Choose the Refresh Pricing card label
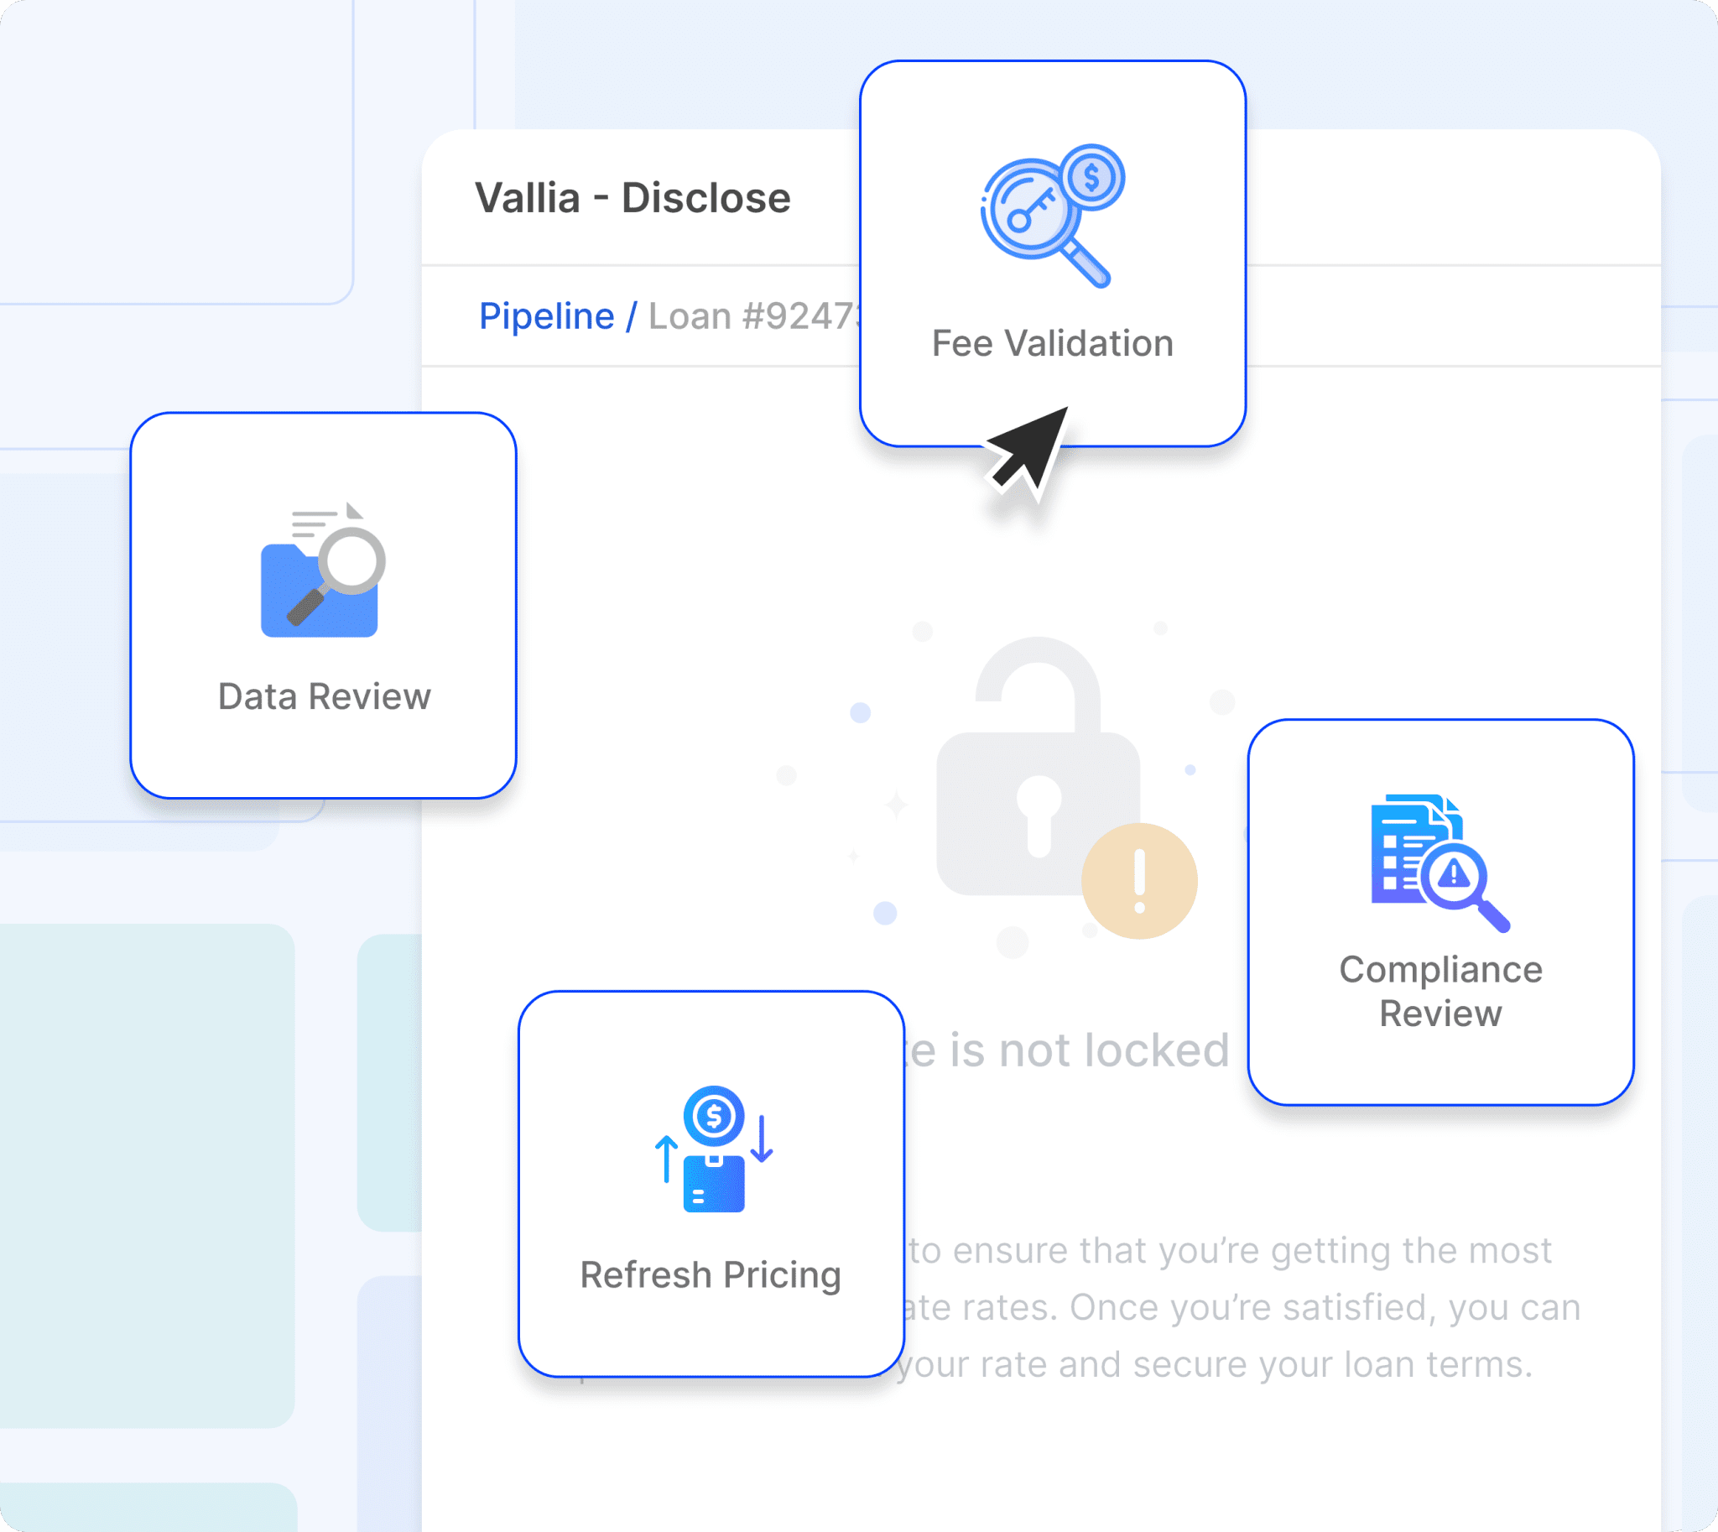 pos(711,1274)
